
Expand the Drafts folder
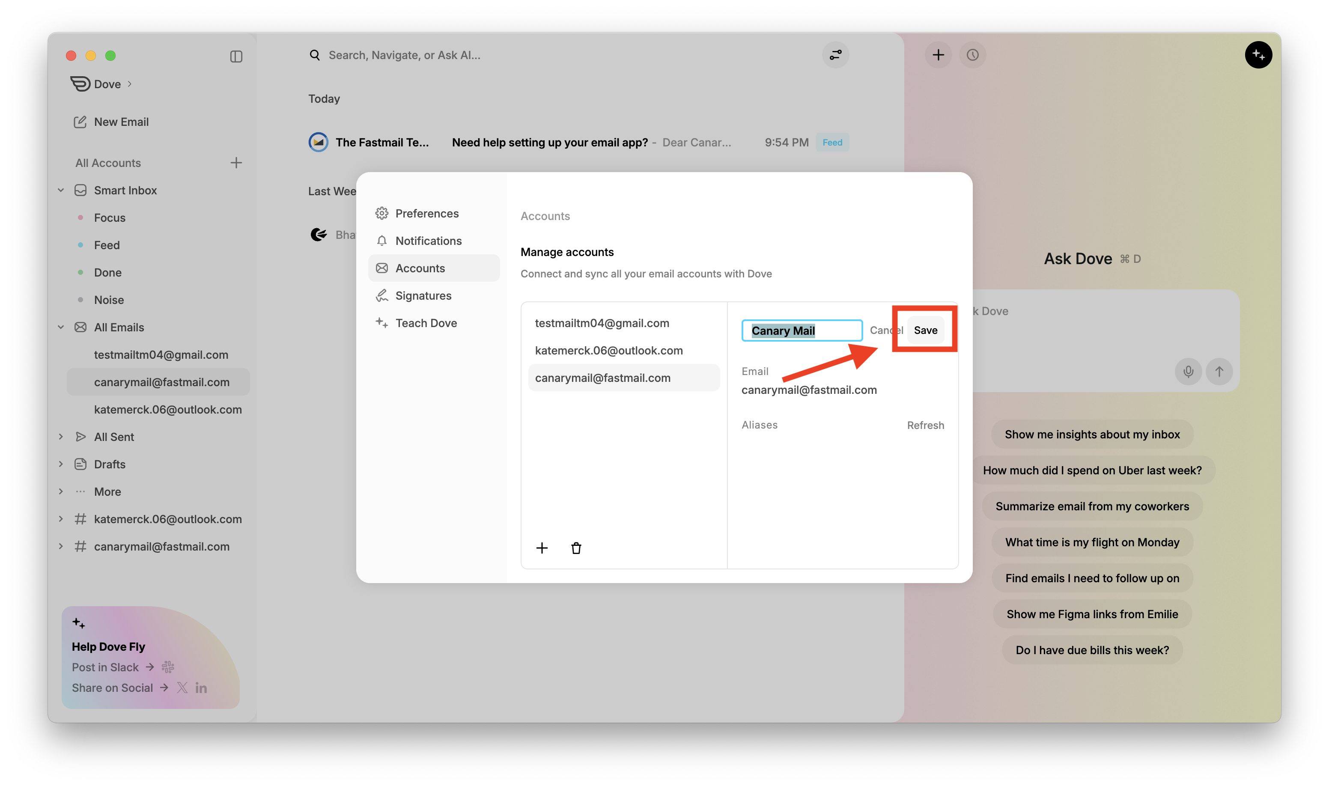61,464
